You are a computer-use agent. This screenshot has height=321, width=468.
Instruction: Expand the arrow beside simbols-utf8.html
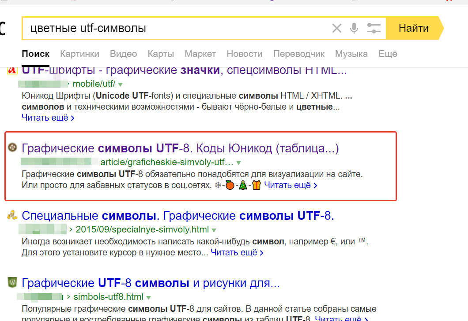[149, 298]
